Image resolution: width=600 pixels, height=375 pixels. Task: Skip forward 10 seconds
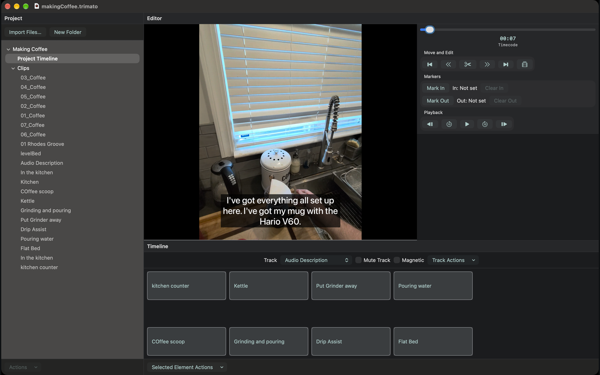point(485,124)
